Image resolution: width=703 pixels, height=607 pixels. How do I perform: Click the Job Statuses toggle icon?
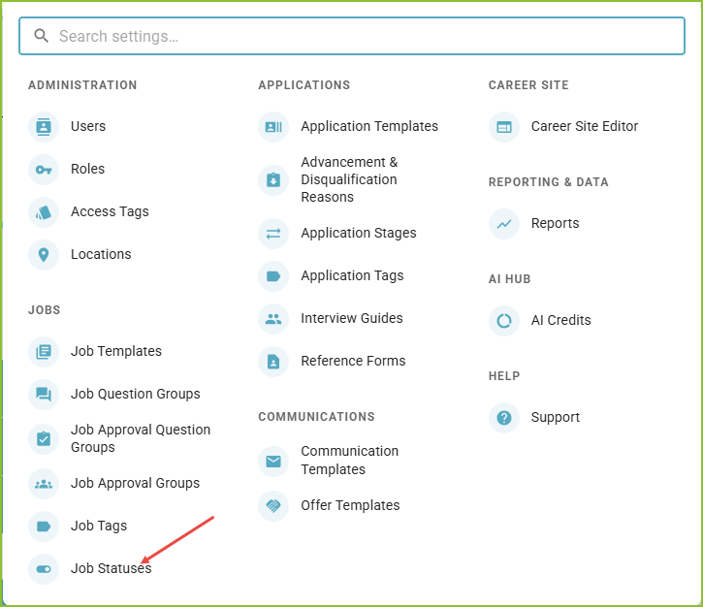pos(44,569)
